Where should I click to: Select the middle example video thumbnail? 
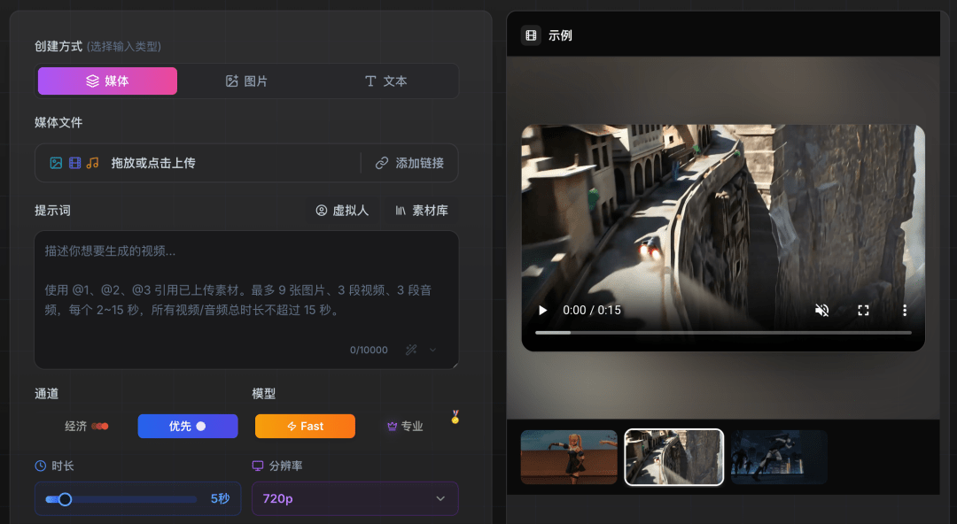click(673, 457)
